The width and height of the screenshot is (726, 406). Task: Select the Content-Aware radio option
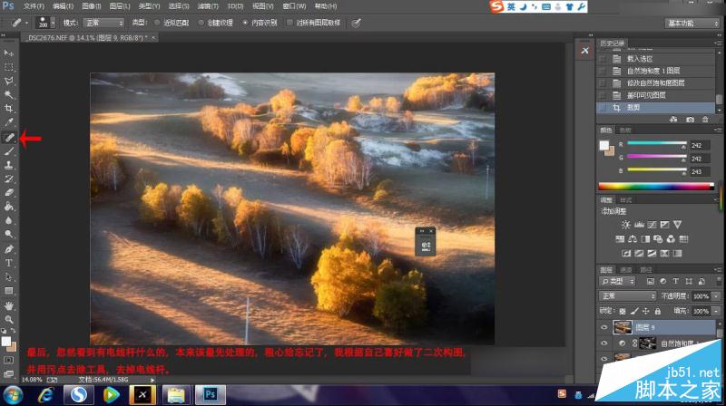click(245, 23)
